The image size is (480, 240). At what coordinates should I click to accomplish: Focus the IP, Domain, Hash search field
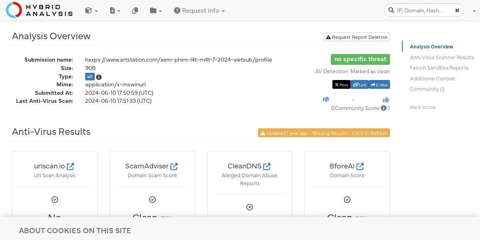tap(424, 10)
